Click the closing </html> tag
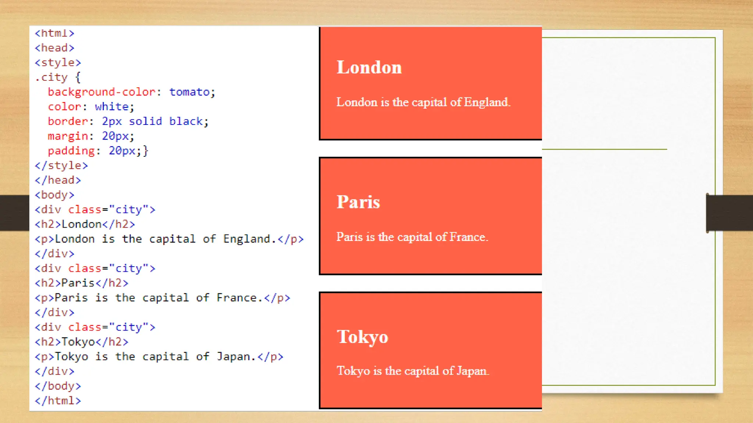 tap(58, 401)
